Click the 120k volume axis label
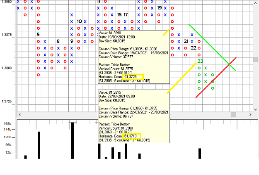This screenshot has height=175, width=259. click(x=7, y=137)
